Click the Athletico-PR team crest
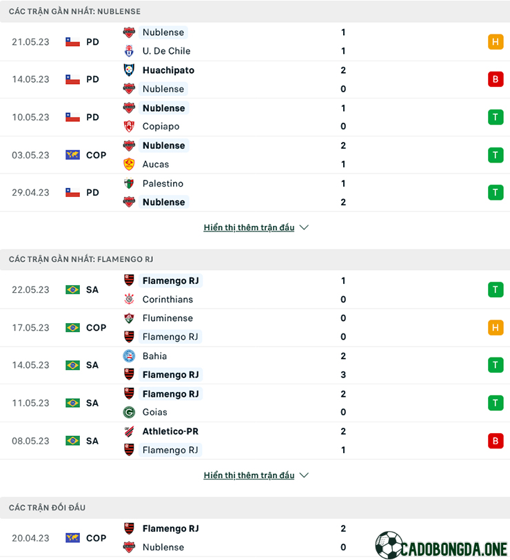This screenshot has height=560, width=510. (x=129, y=431)
